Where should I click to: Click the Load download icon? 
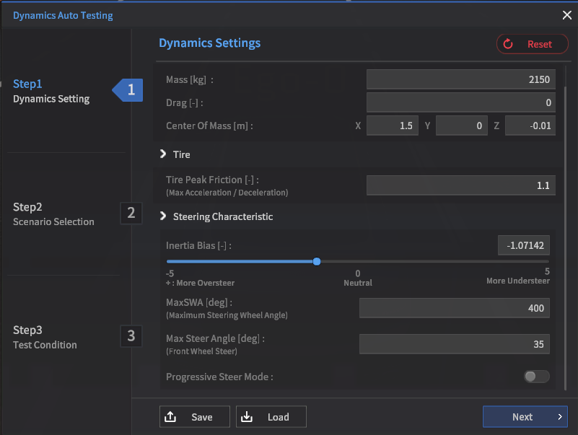click(248, 417)
